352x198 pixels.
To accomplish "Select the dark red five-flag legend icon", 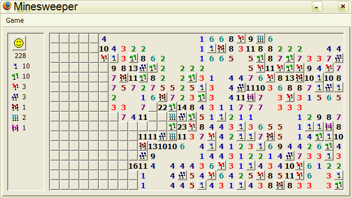I will click(15, 107).
